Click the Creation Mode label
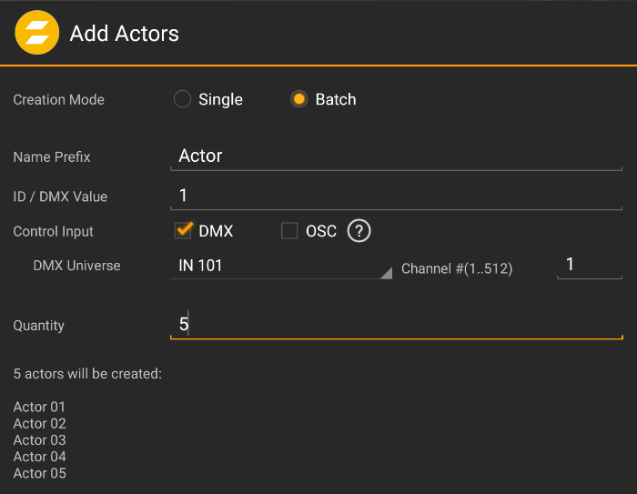Screen dimensions: 637x494 [x=58, y=99]
